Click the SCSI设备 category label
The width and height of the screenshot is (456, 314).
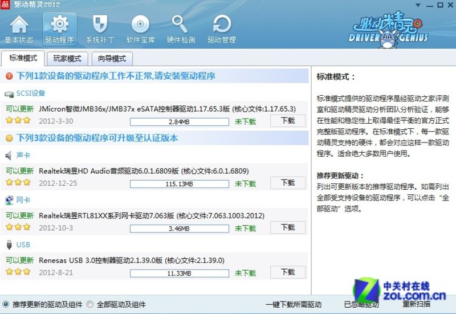(x=31, y=93)
